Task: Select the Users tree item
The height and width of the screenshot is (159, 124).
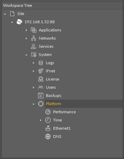Action: click(x=51, y=87)
